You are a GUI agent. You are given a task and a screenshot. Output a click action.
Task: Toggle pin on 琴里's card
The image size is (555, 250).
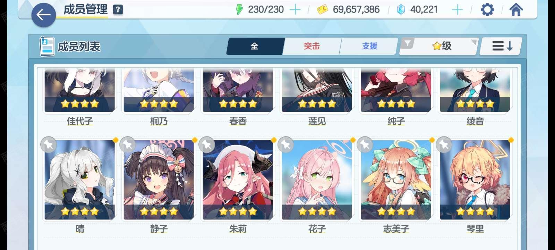(444, 145)
